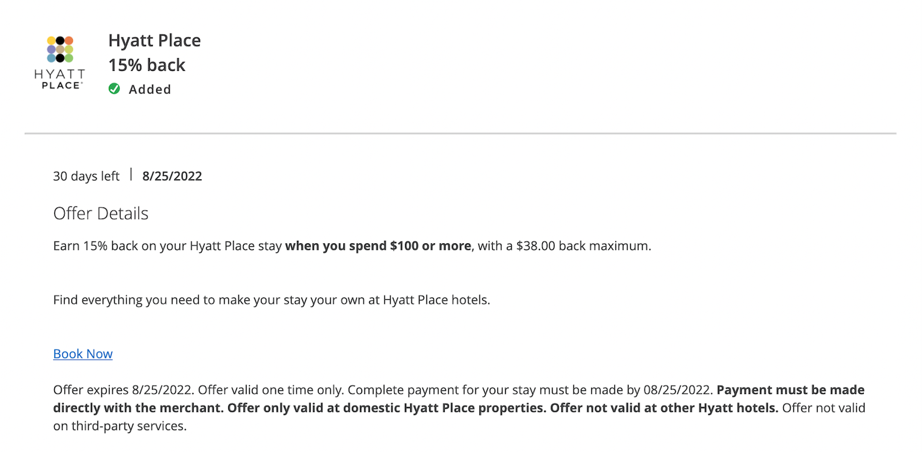This screenshot has width=922, height=452.
Task: Click the horizontal divider line
Action: (x=460, y=134)
